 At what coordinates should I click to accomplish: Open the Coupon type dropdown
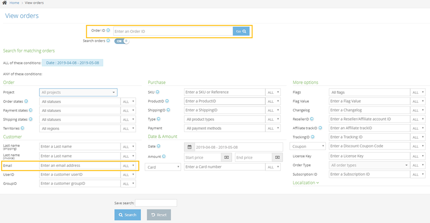[308, 146]
